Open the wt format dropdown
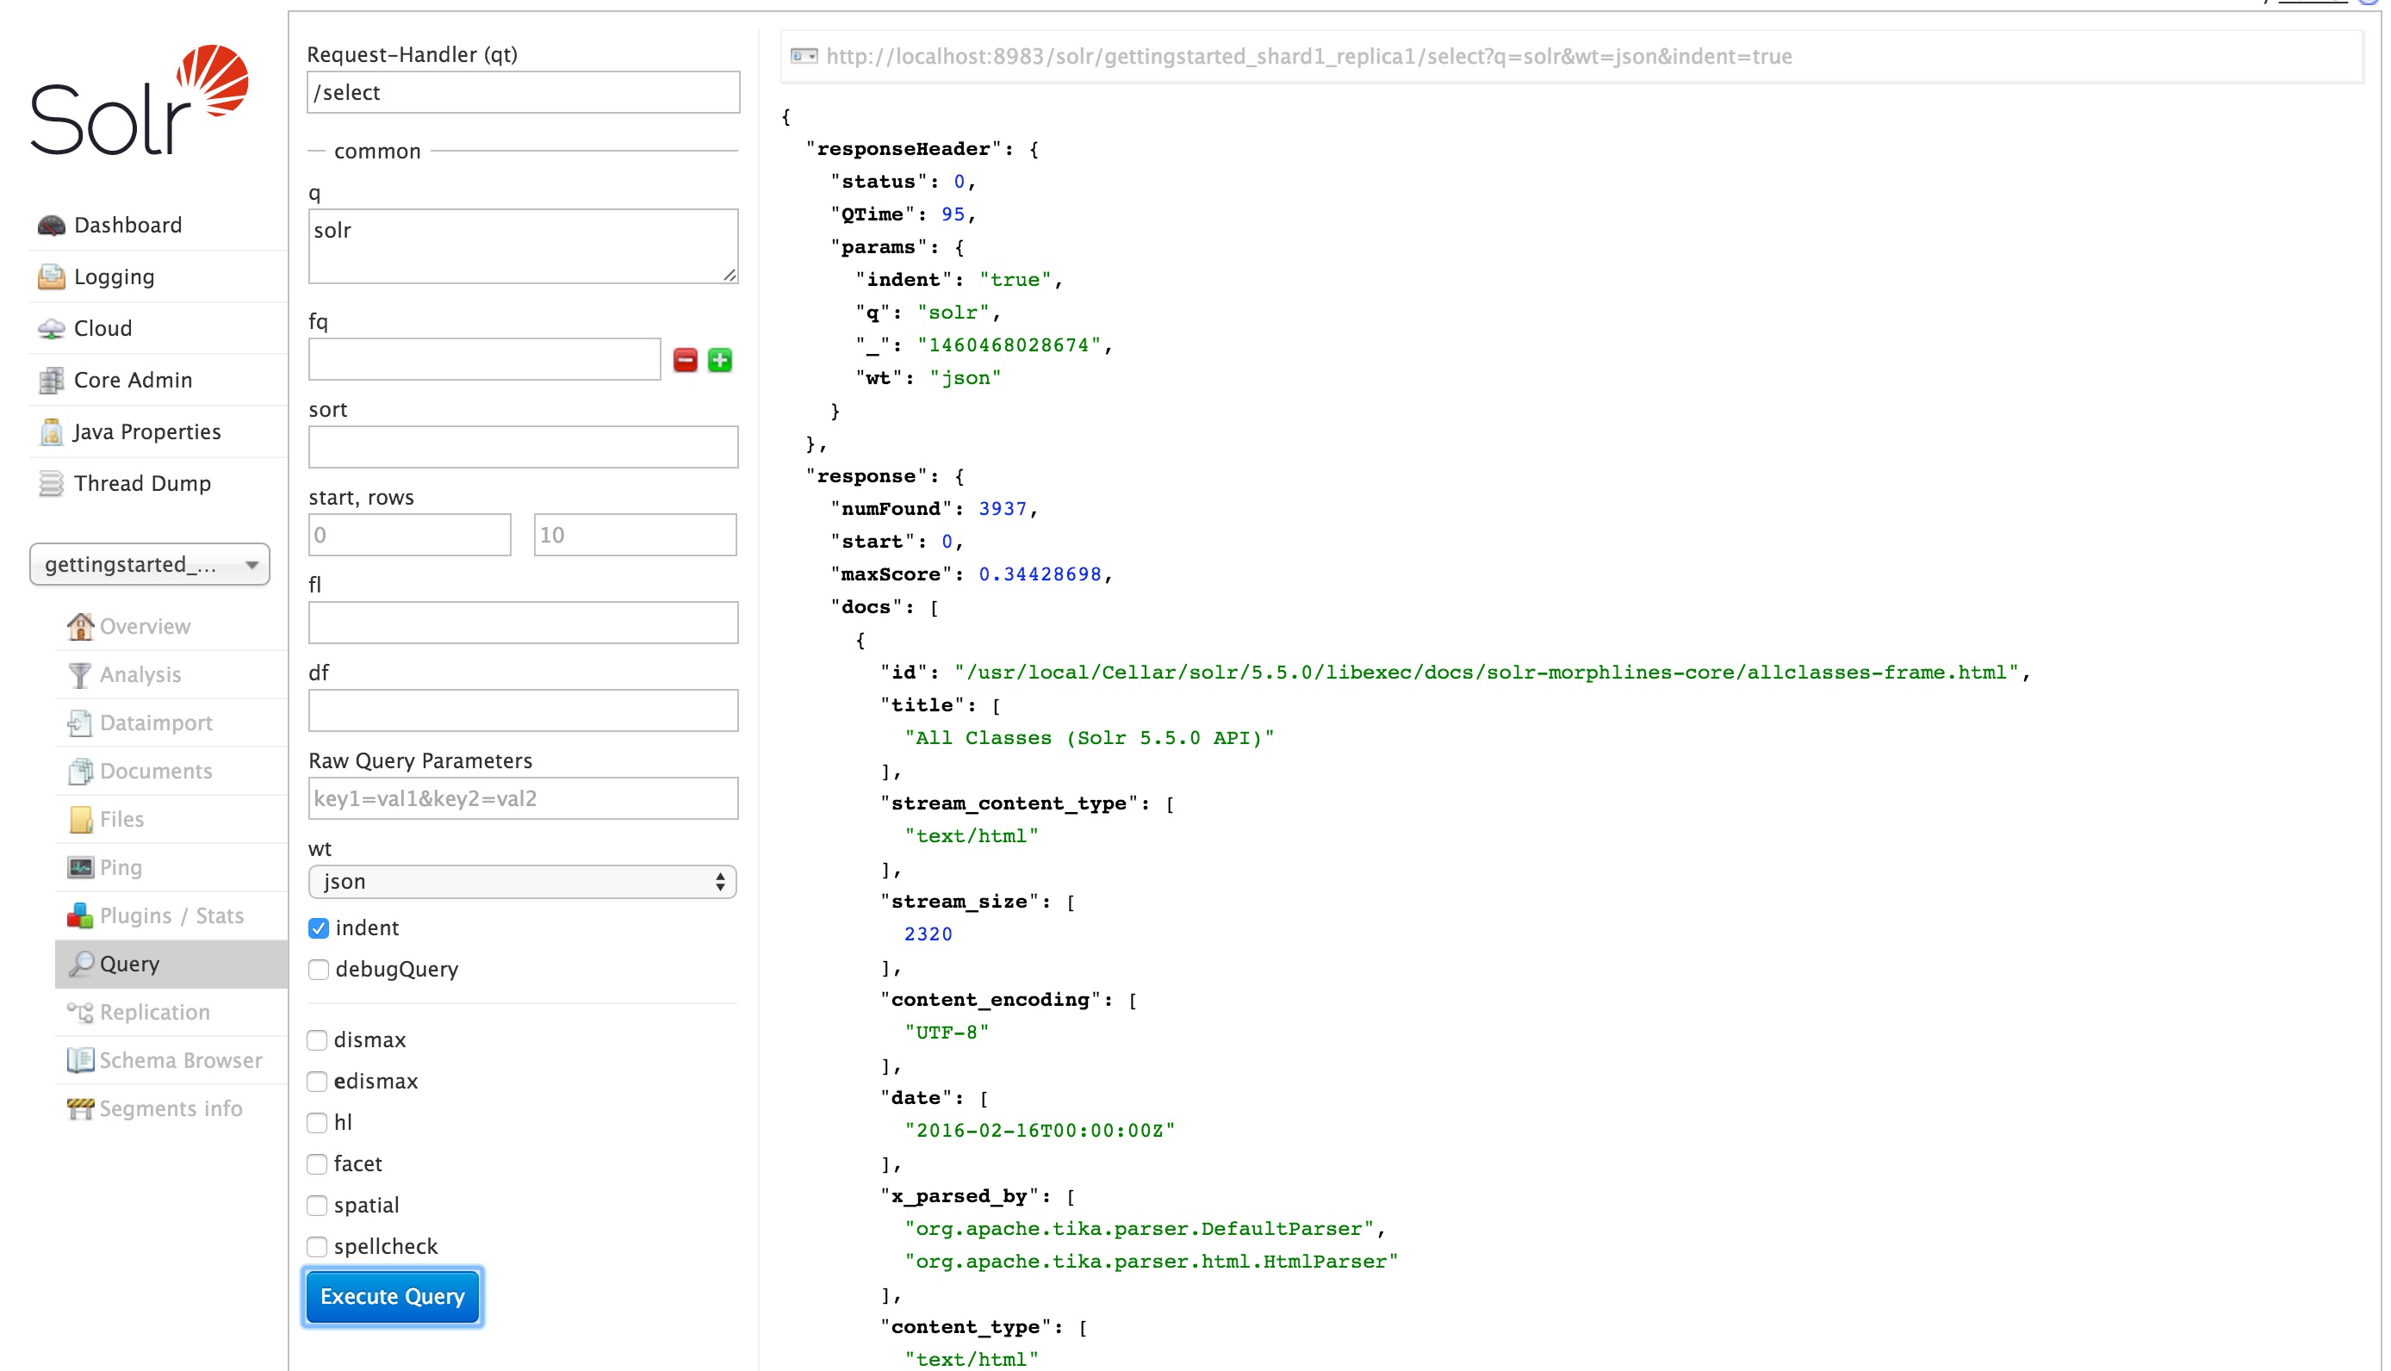The height and width of the screenshot is (1371, 2391). click(x=522, y=882)
